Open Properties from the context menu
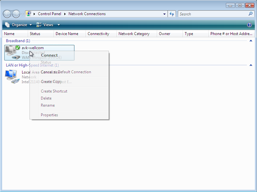The image size is (257, 192). pos(69,115)
